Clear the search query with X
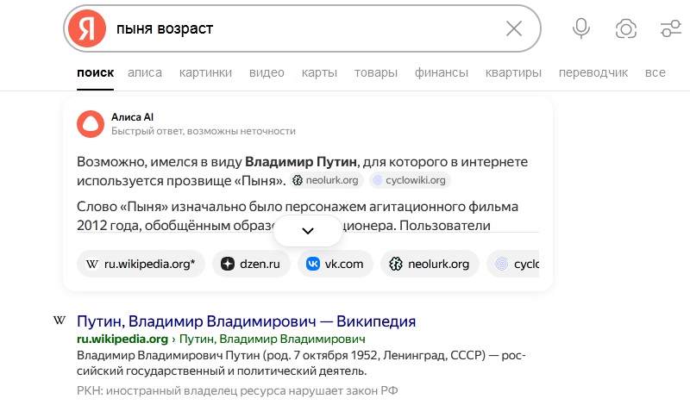690x405 pixels. [x=513, y=29]
